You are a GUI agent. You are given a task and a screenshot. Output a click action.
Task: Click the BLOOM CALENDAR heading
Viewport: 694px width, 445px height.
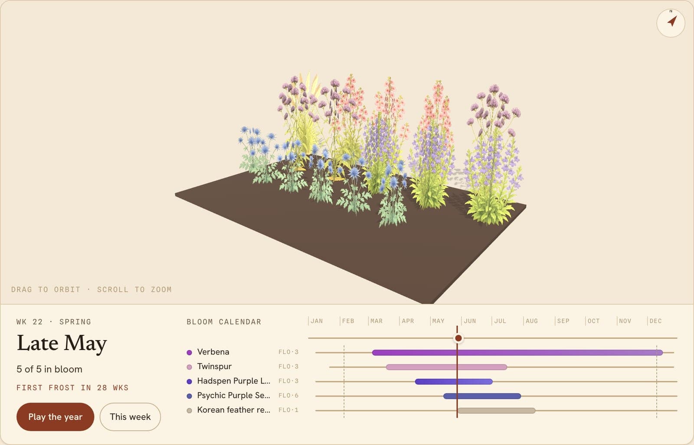point(224,322)
